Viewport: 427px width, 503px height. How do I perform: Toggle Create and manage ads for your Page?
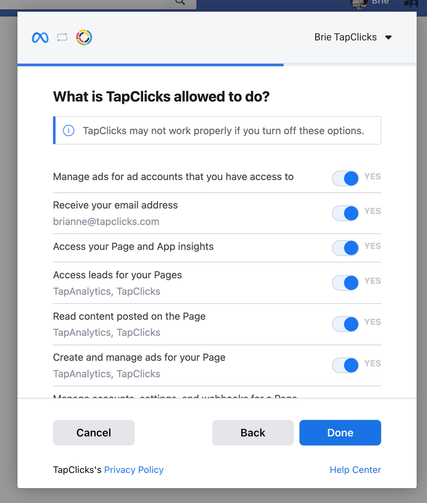coord(345,365)
